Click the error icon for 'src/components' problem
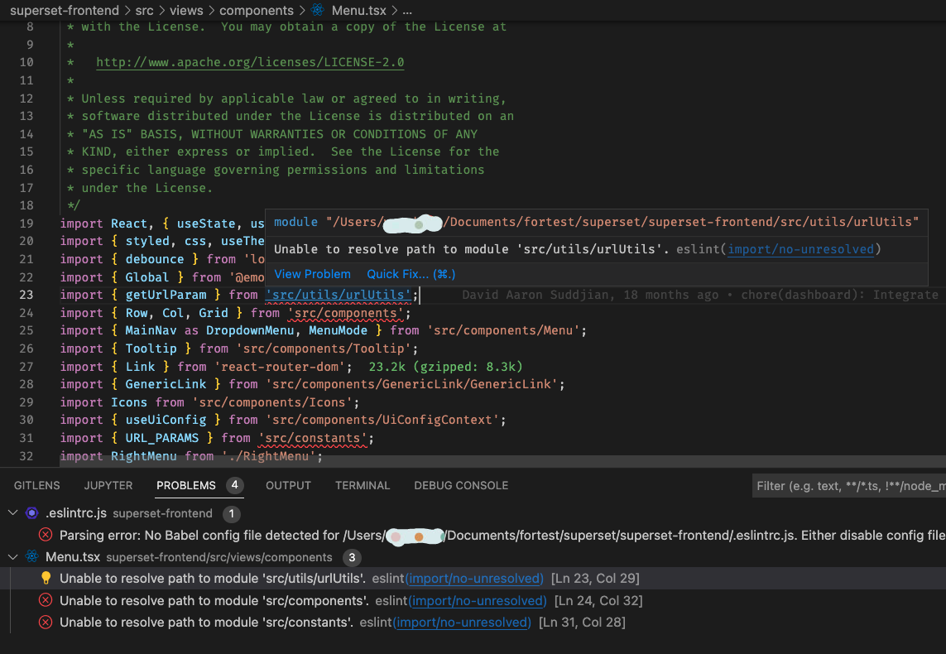This screenshot has height=654, width=946. pos(46,600)
